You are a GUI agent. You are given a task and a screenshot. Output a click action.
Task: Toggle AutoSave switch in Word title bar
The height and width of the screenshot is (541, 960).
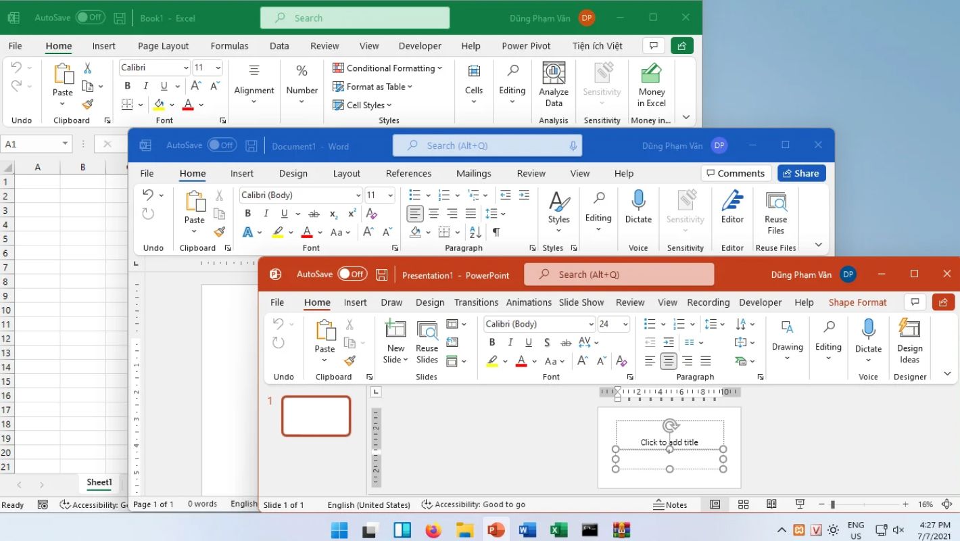coord(222,145)
